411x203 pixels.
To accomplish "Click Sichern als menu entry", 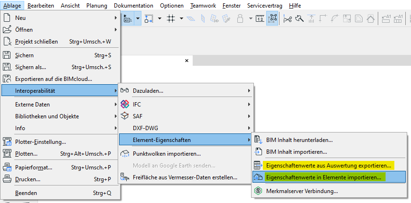I will point(30,67).
